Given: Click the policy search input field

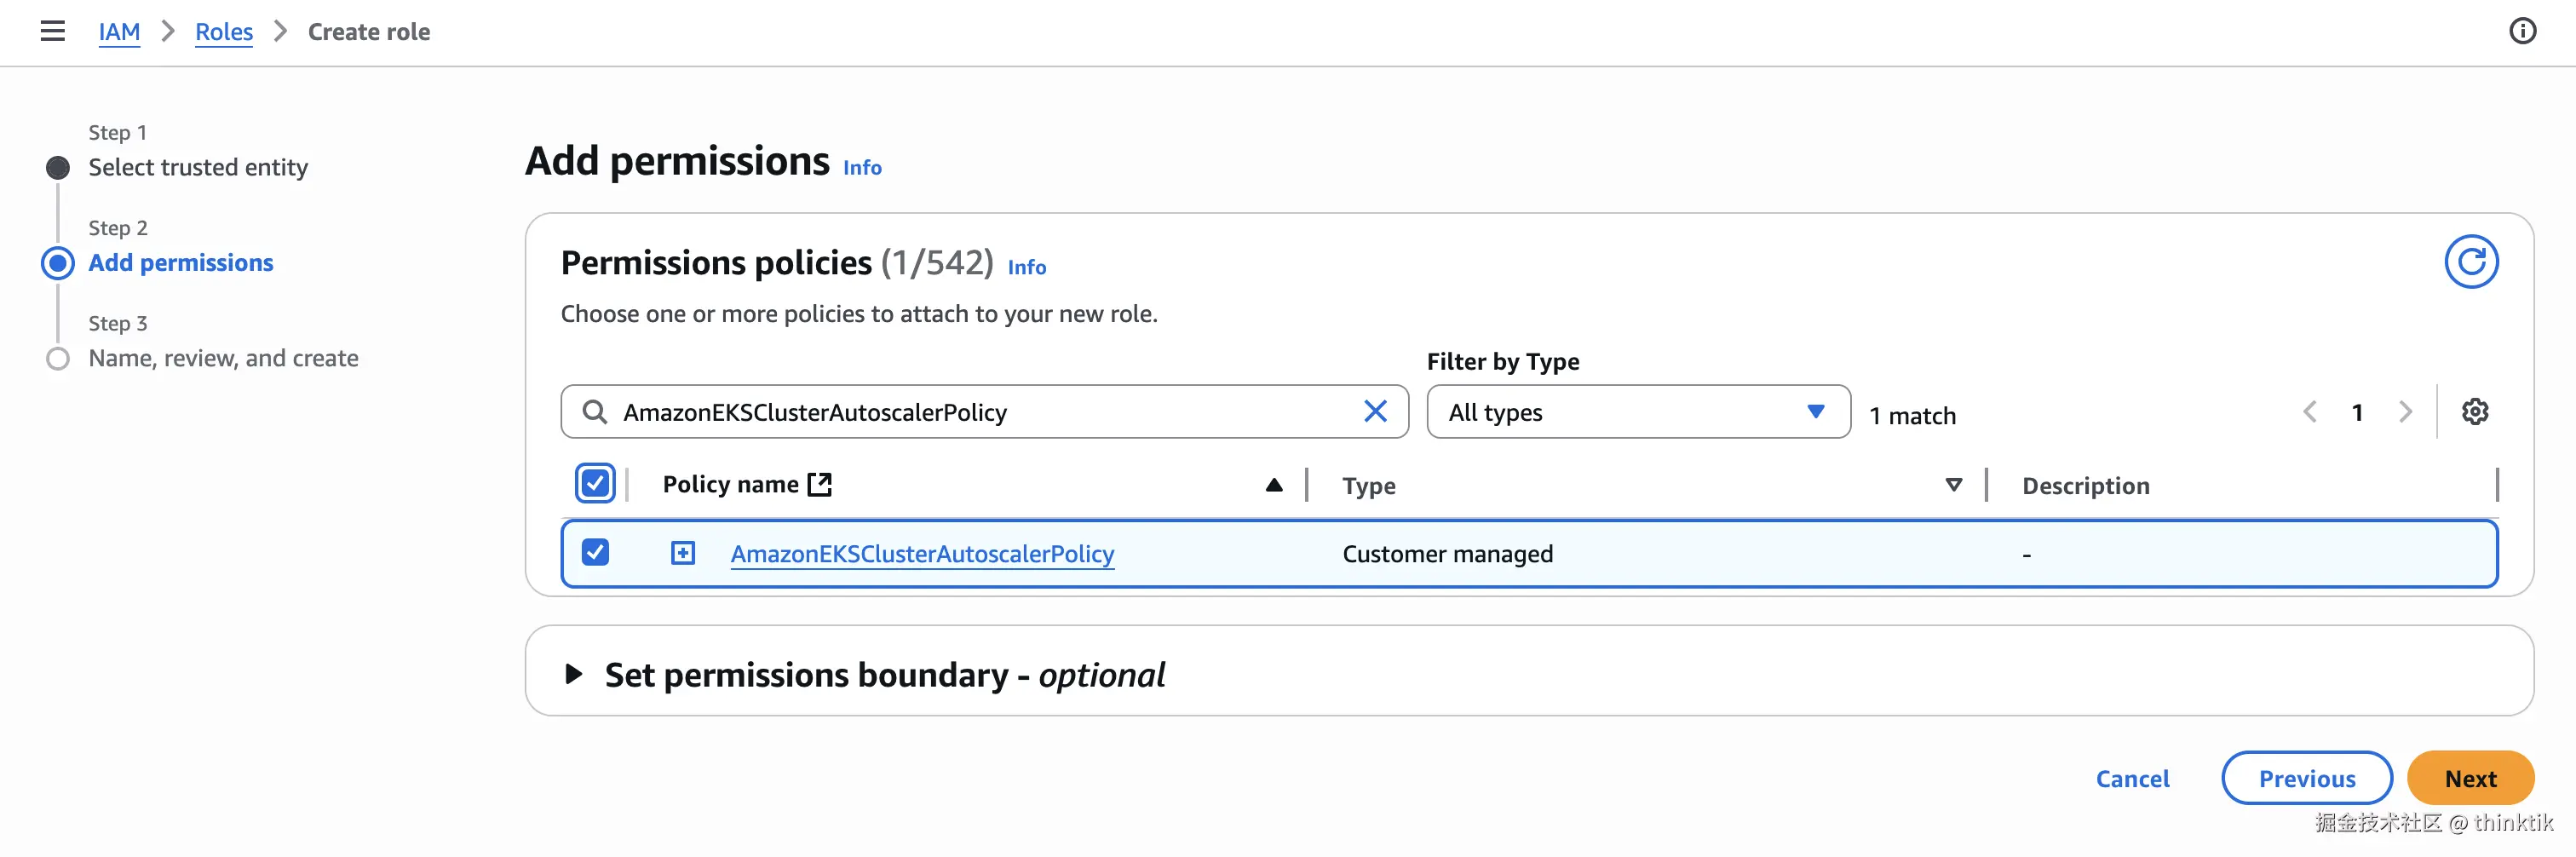Looking at the screenshot, I should click(x=984, y=411).
